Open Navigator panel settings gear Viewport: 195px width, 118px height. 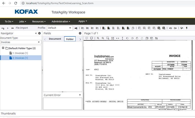click(39, 33)
